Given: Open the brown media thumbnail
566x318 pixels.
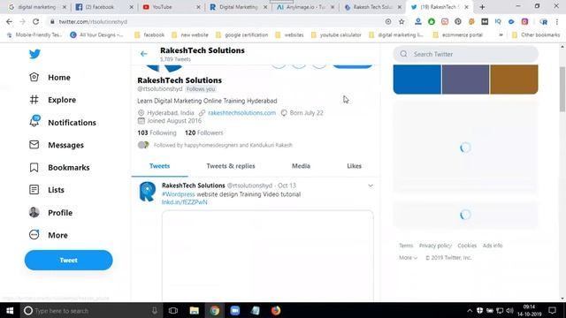Looking at the screenshot, I should coord(514,79).
